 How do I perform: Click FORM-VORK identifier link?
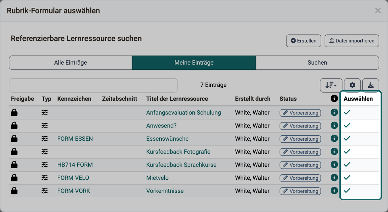click(x=74, y=191)
